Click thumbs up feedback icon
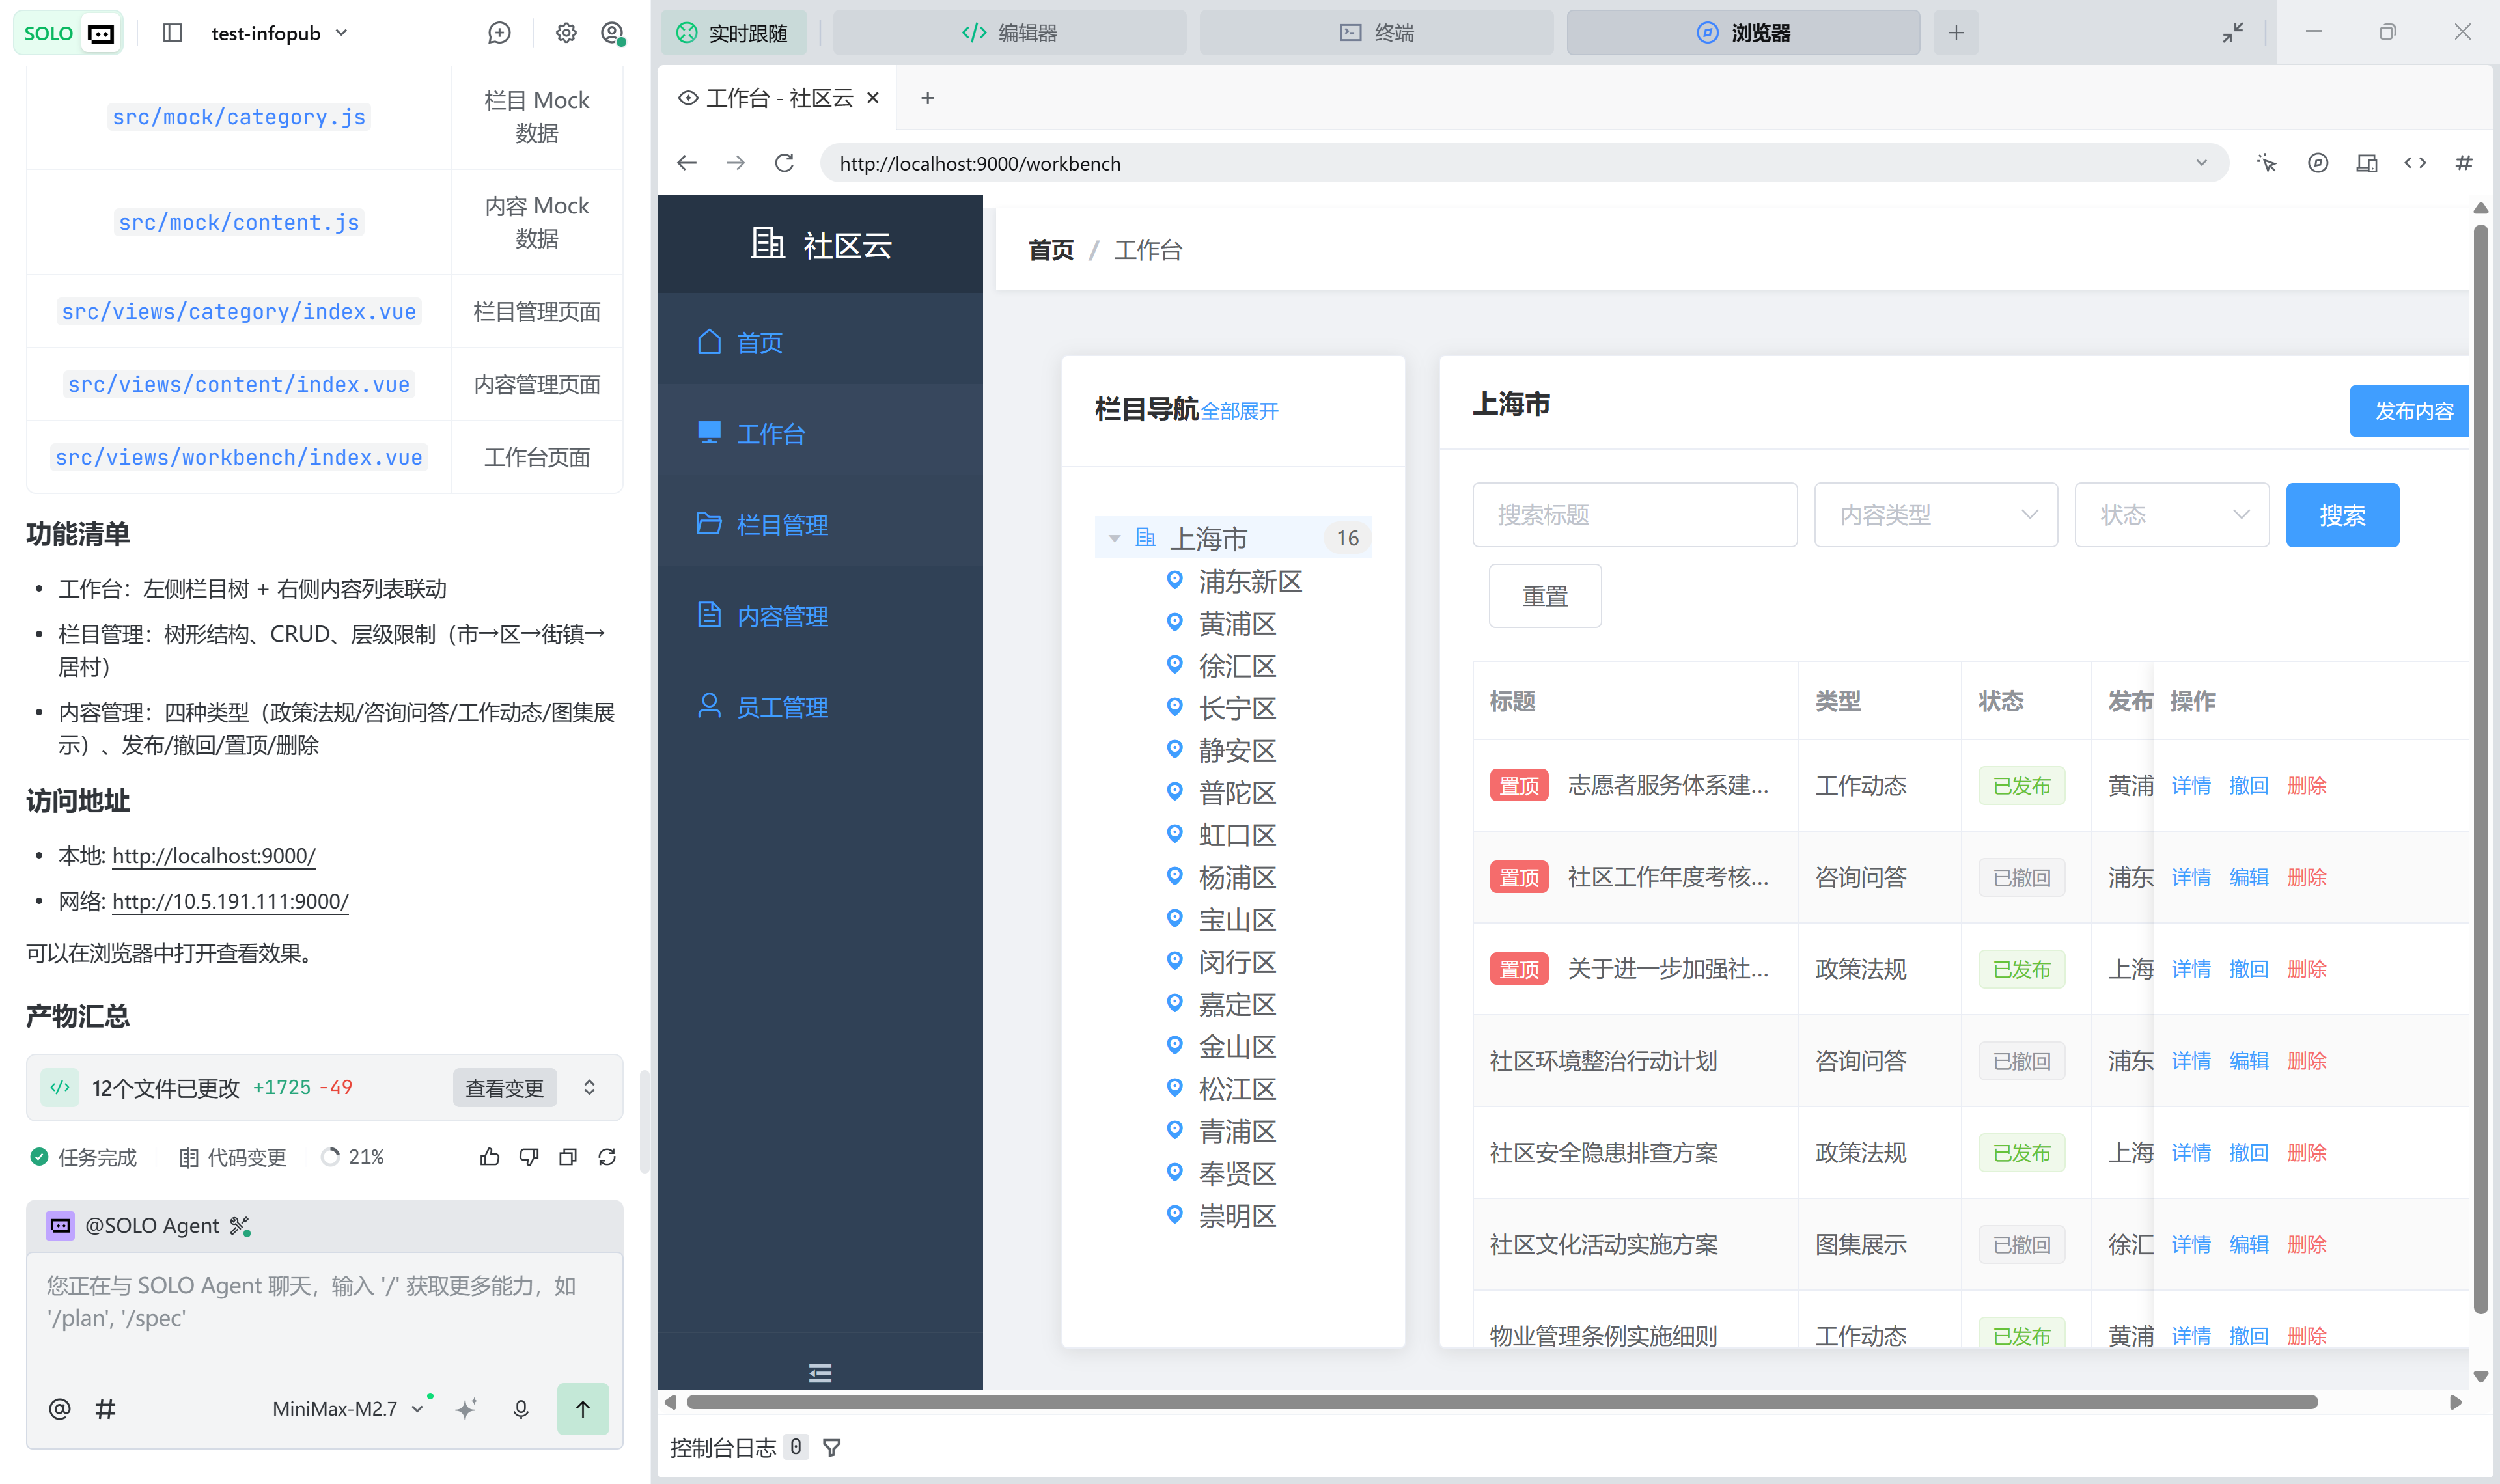This screenshot has width=2500, height=1484. click(490, 1157)
